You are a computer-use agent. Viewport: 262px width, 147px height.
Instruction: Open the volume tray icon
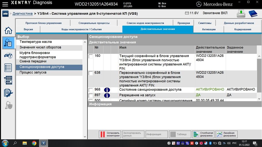229,143
